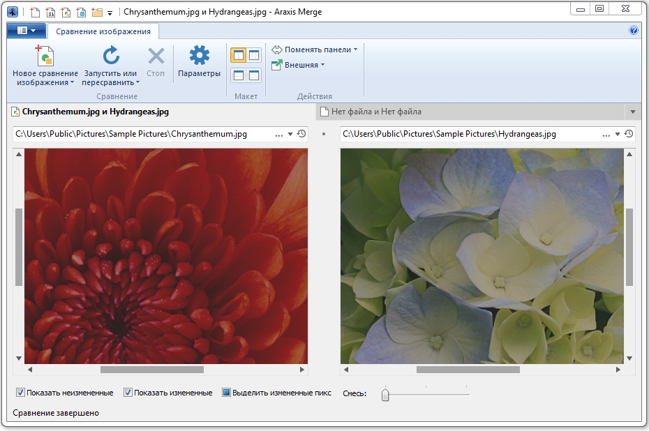The width and height of the screenshot is (649, 431).
Task: Select two-pane vertical layout
Action: [239, 55]
